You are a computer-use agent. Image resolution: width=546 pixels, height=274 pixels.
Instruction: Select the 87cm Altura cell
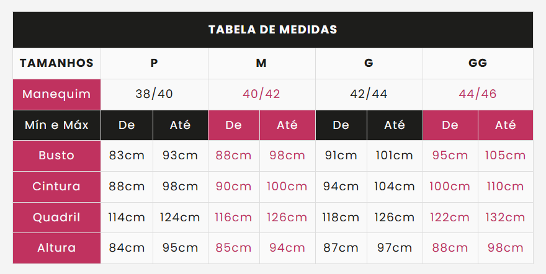341,248
